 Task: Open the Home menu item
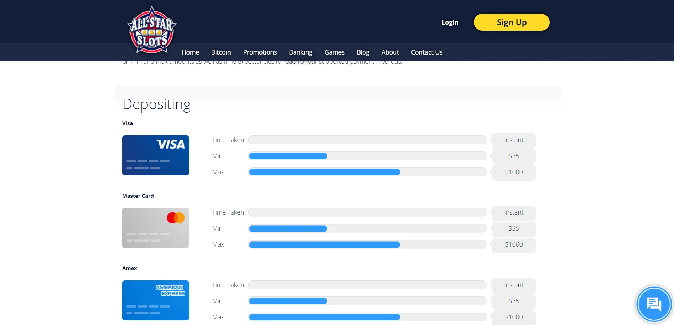(x=190, y=52)
